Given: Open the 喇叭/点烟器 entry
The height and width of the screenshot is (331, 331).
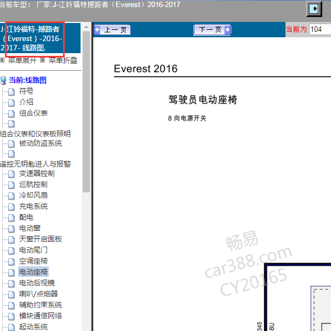Looking at the screenshot, I should pos(38,294).
